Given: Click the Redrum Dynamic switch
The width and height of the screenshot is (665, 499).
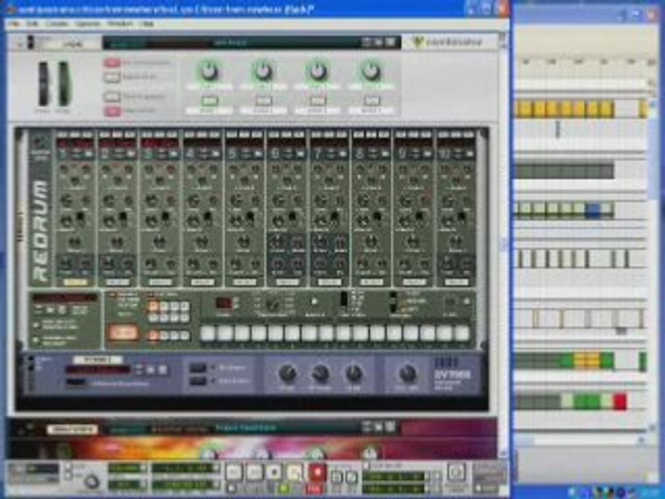Looking at the screenshot, I should 393,302.
